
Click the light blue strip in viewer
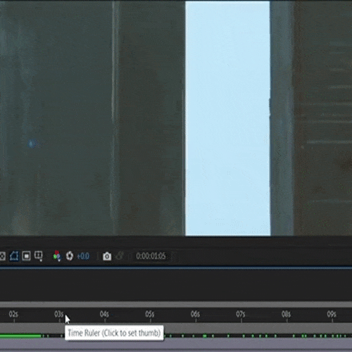[x=227, y=118]
